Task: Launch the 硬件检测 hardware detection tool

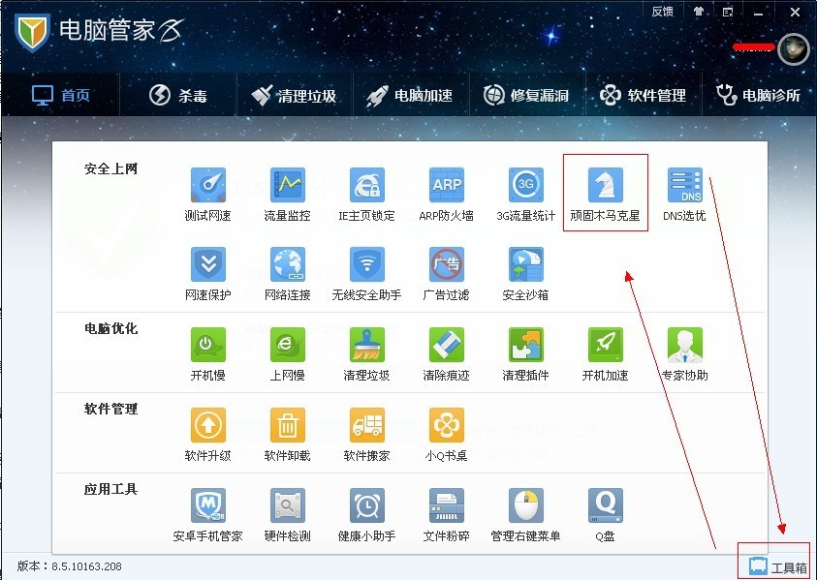Action: (x=287, y=515)
